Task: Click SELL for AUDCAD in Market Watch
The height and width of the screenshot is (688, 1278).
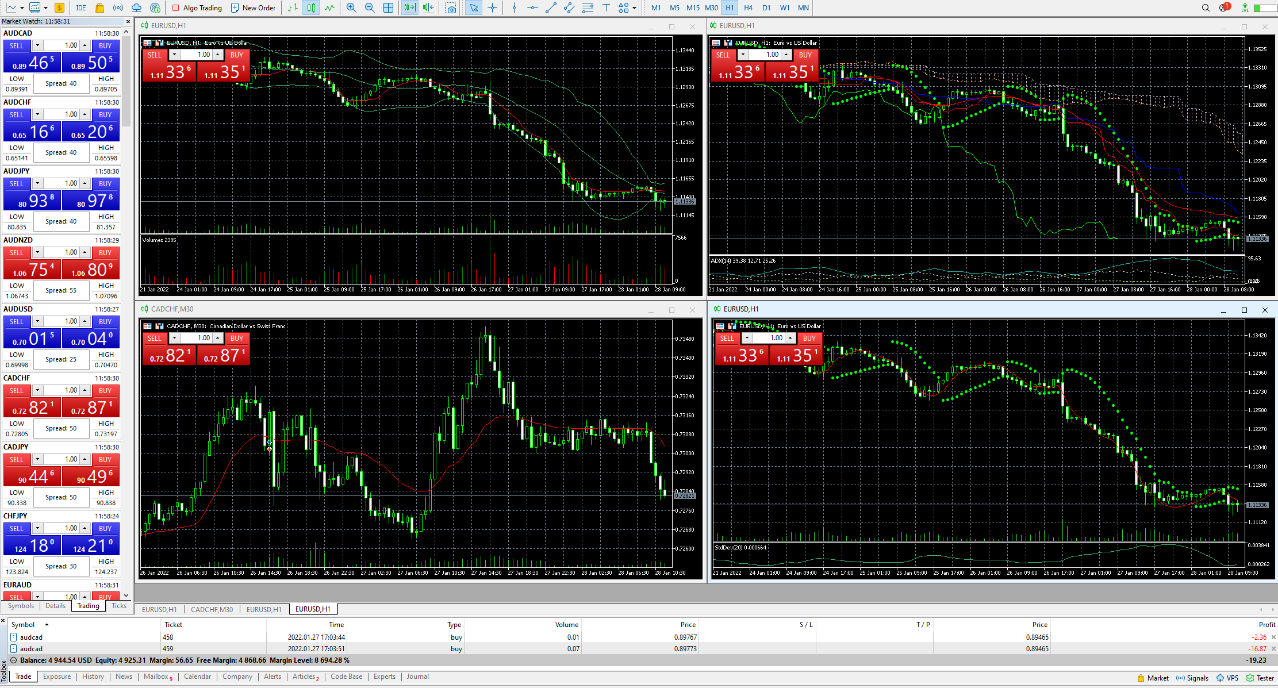Action: click(x=17, y=46)
